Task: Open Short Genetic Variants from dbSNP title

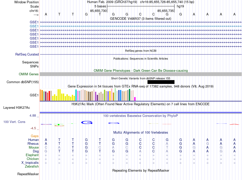Action: point(141,78)
